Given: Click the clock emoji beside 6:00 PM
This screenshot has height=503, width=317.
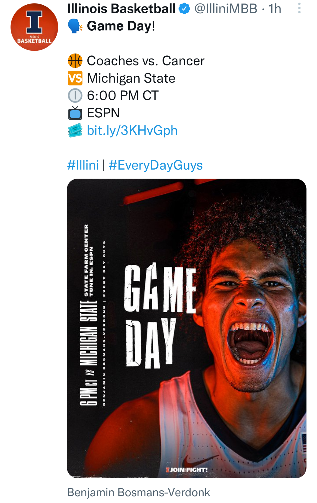Looking at the screenshot, I should (75, 96).
